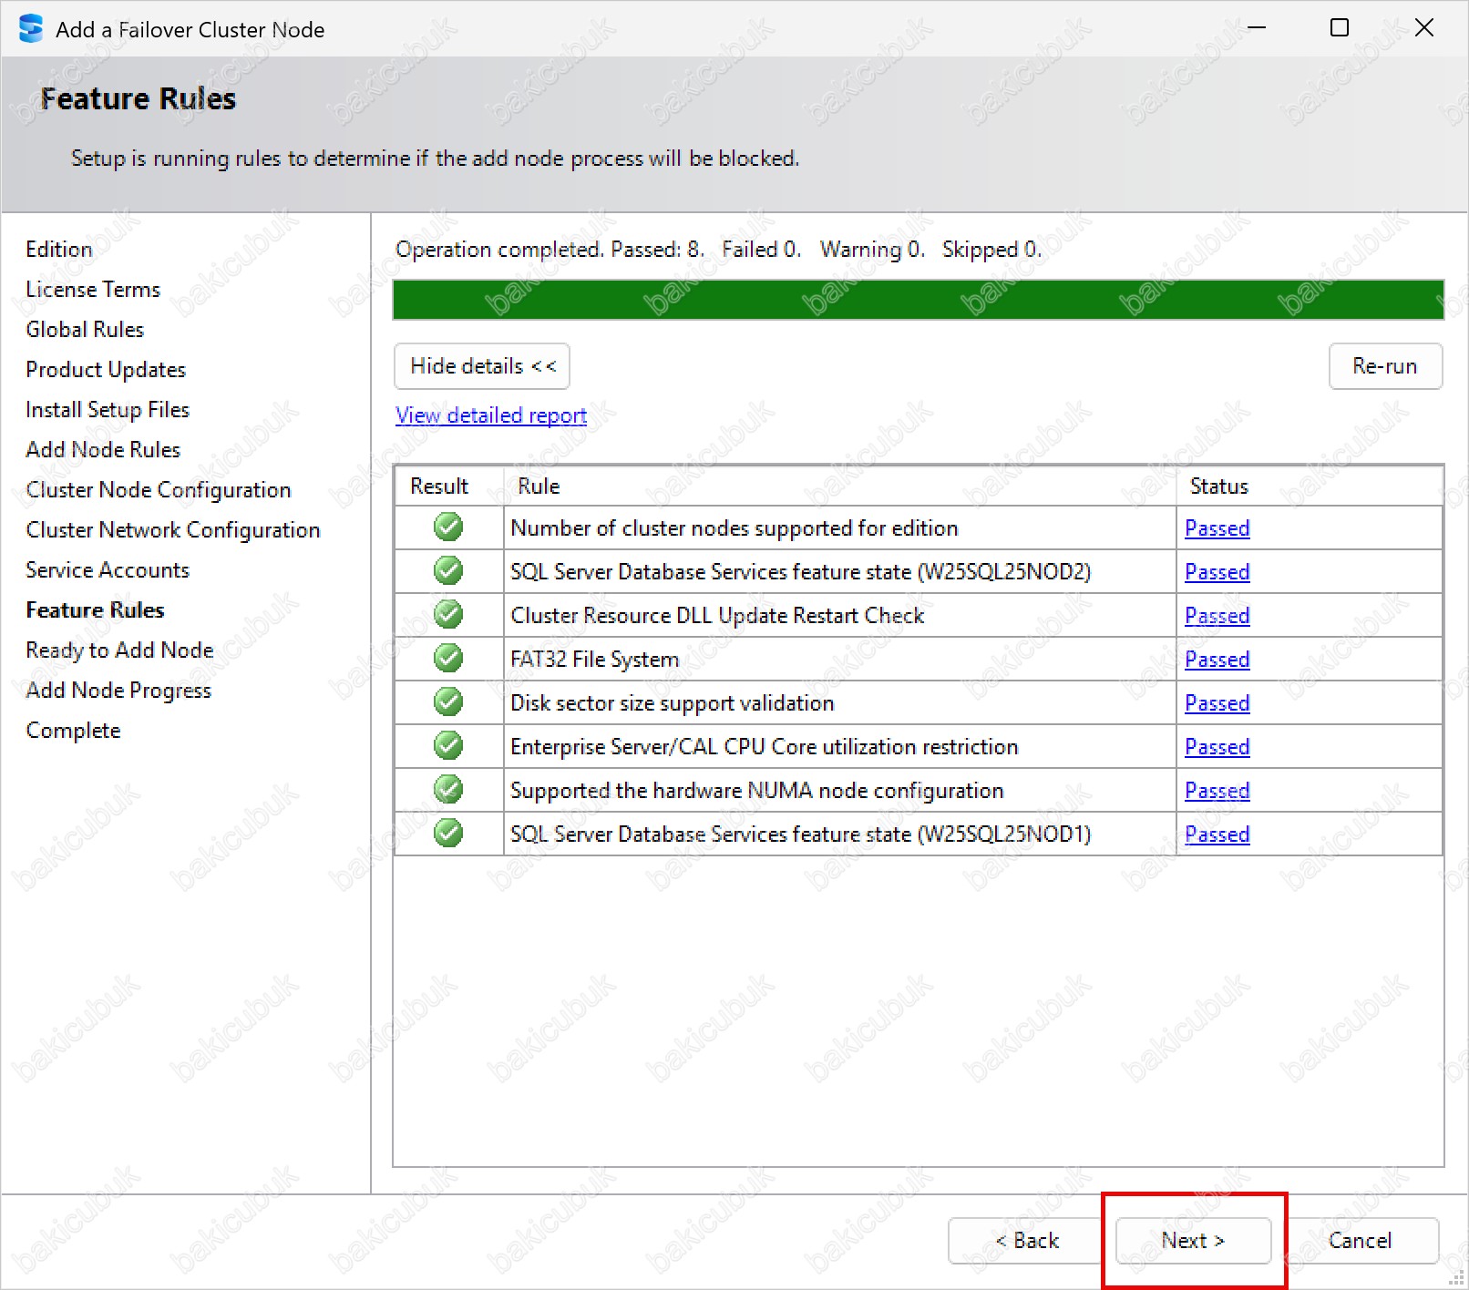Screen dimensions: 1469x1290
Task: Open Passed link for W25SQL25NOD2 feature state
Action: tap(1217, 572)
